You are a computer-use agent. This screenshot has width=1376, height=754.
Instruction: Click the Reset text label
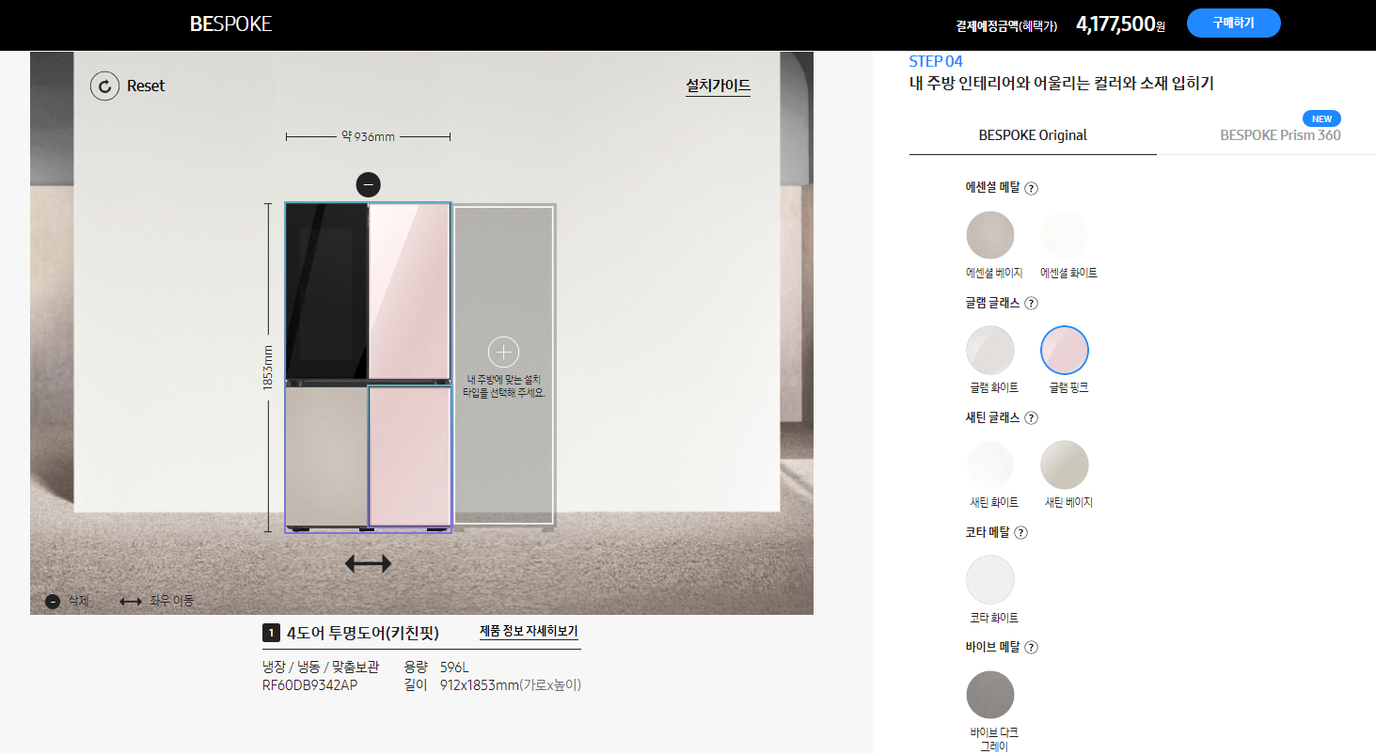point(146,86)
